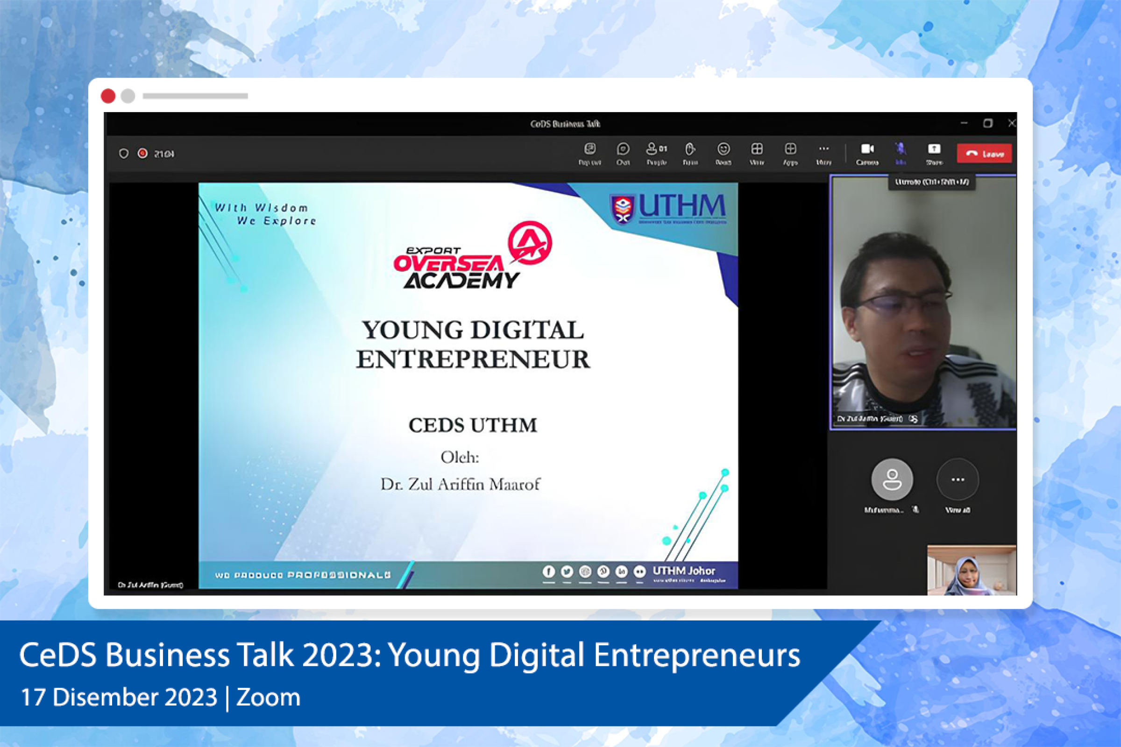The width and height of the screenshot is (1121, 747).
Task: Unmute the microphone
Action: pos(901,154)
